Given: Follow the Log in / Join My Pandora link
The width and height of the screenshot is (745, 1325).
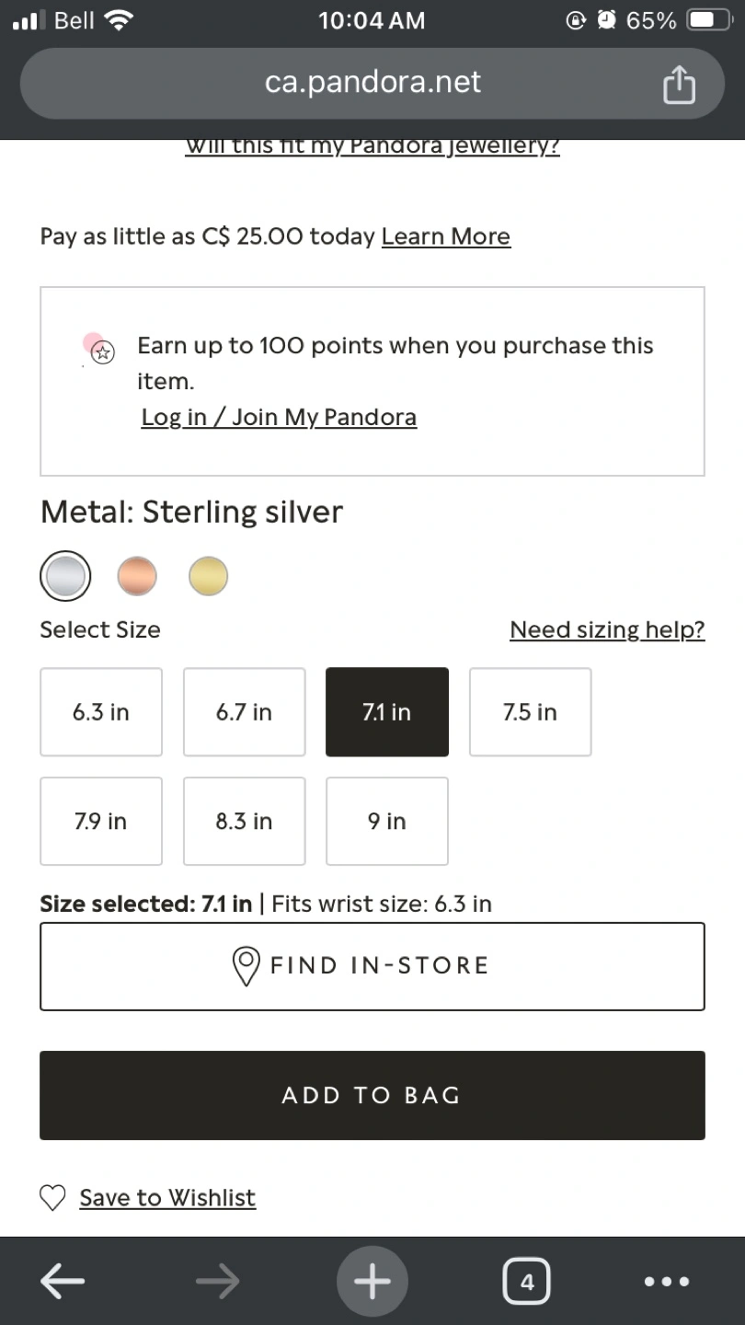Looking at the screenshot, I should point(279,417).
